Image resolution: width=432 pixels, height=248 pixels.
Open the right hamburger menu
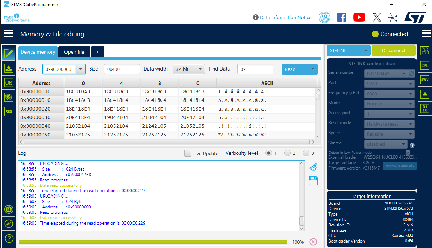[x=426, y=34]
